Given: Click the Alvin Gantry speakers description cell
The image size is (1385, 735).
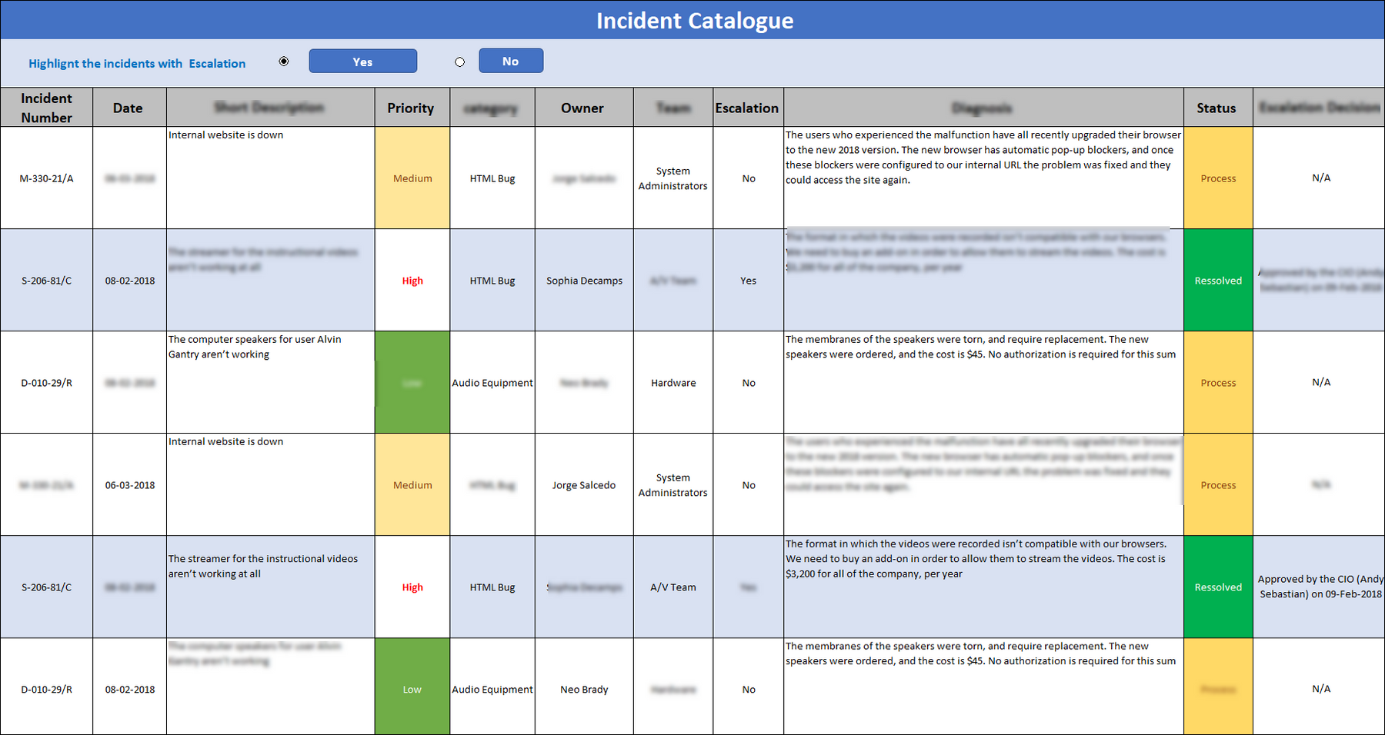Looking at the screenshot, I should point(270,383).
